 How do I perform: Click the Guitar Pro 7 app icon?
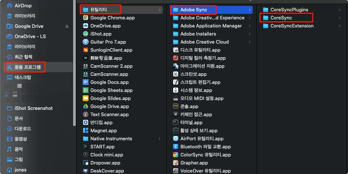click(x=86, y=42)
